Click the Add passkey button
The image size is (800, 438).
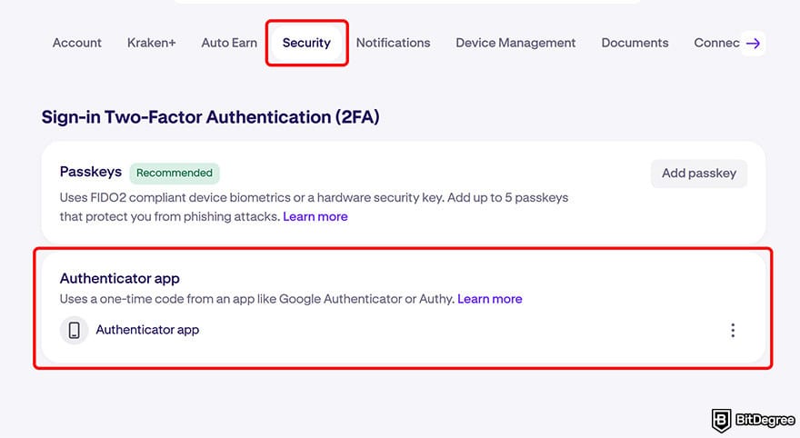click(x=699, y=174)
